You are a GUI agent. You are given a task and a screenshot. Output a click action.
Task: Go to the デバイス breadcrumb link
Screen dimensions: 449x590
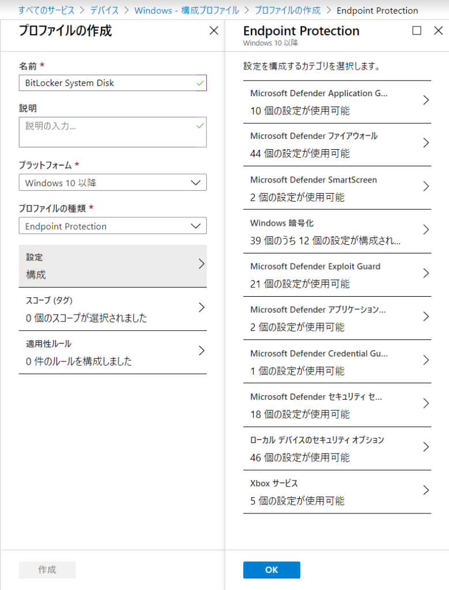point(104,10)
